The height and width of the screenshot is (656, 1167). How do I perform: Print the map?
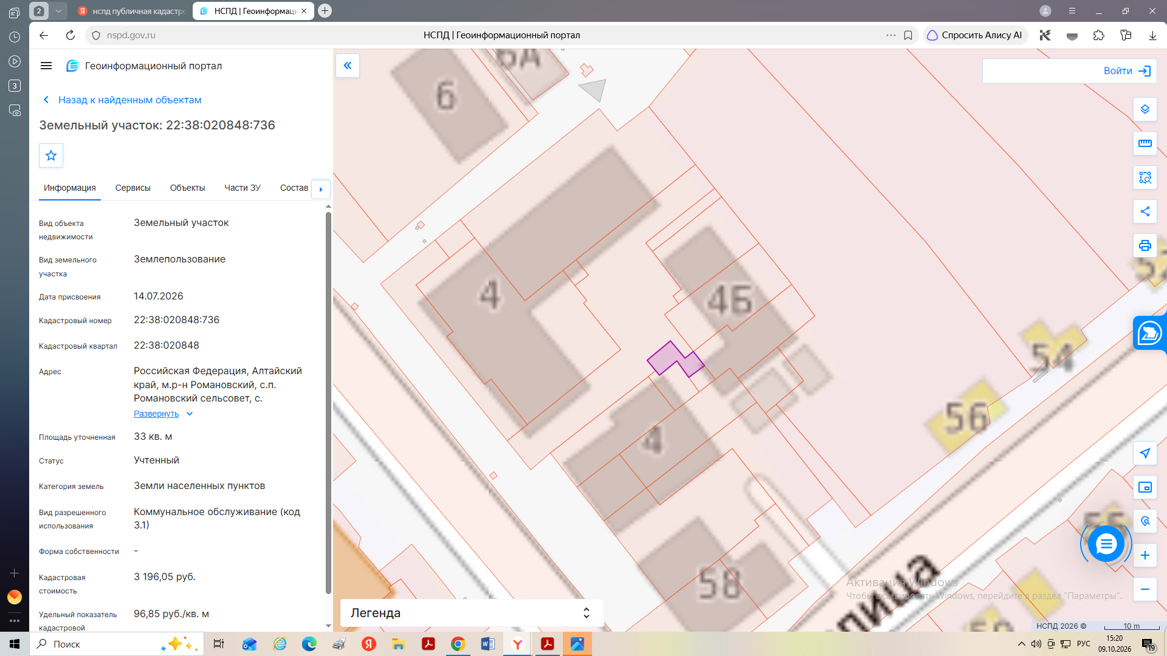(x=1145, y=245)
